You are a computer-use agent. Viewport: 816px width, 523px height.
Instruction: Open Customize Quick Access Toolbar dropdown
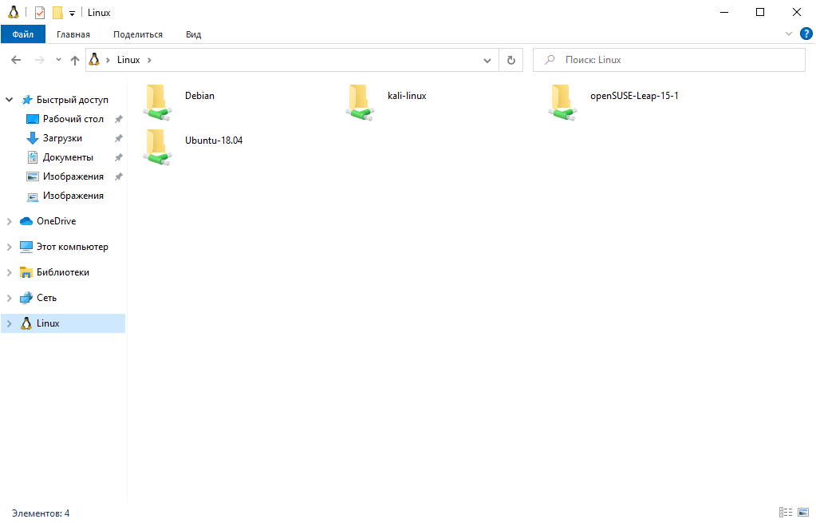pos(72,13)
